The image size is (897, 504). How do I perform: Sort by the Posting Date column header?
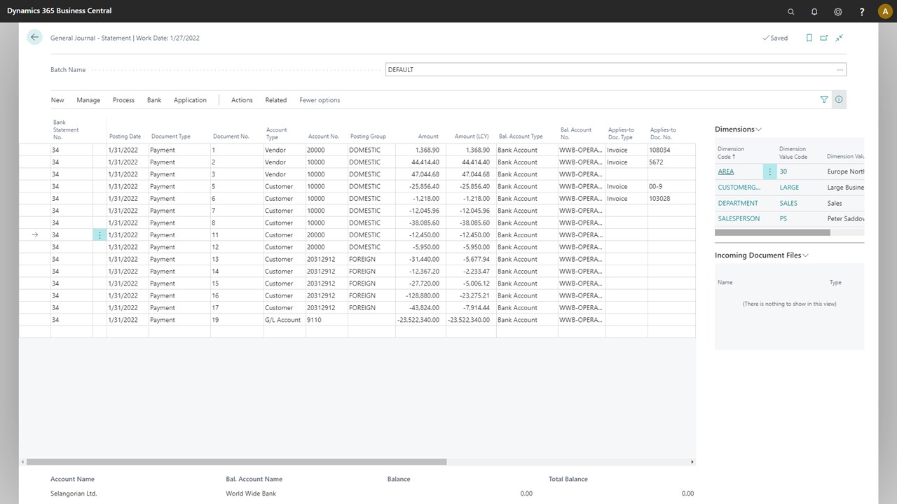[125, 136]
